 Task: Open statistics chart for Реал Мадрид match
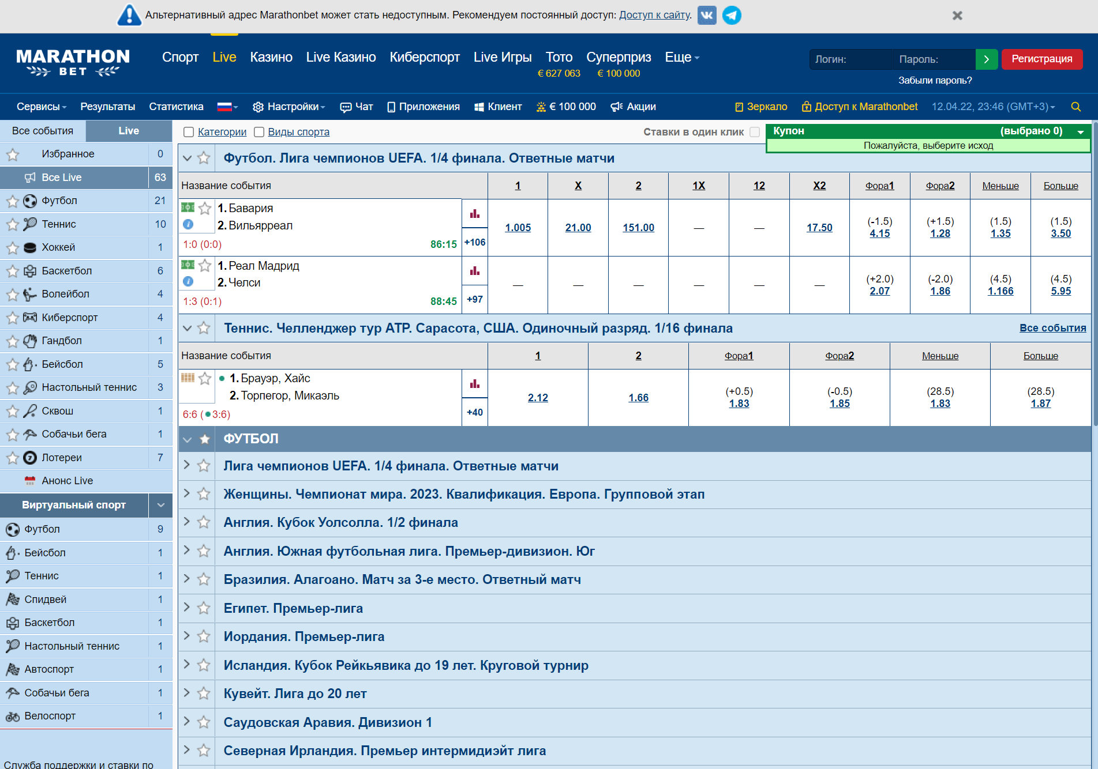(475, 271)
